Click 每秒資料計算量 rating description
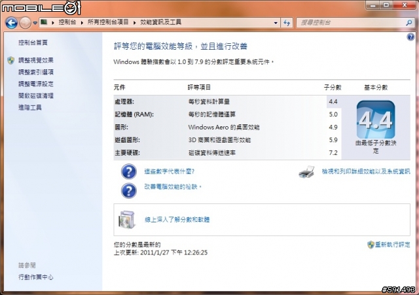Image resolution: width=419 pixels, height=295 pixels. point(209,102)
